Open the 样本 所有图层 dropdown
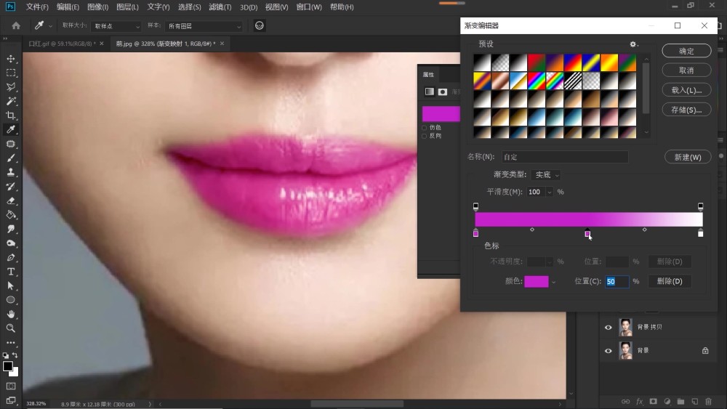This screenshot has width=727, height=409. tap(204, 26)
